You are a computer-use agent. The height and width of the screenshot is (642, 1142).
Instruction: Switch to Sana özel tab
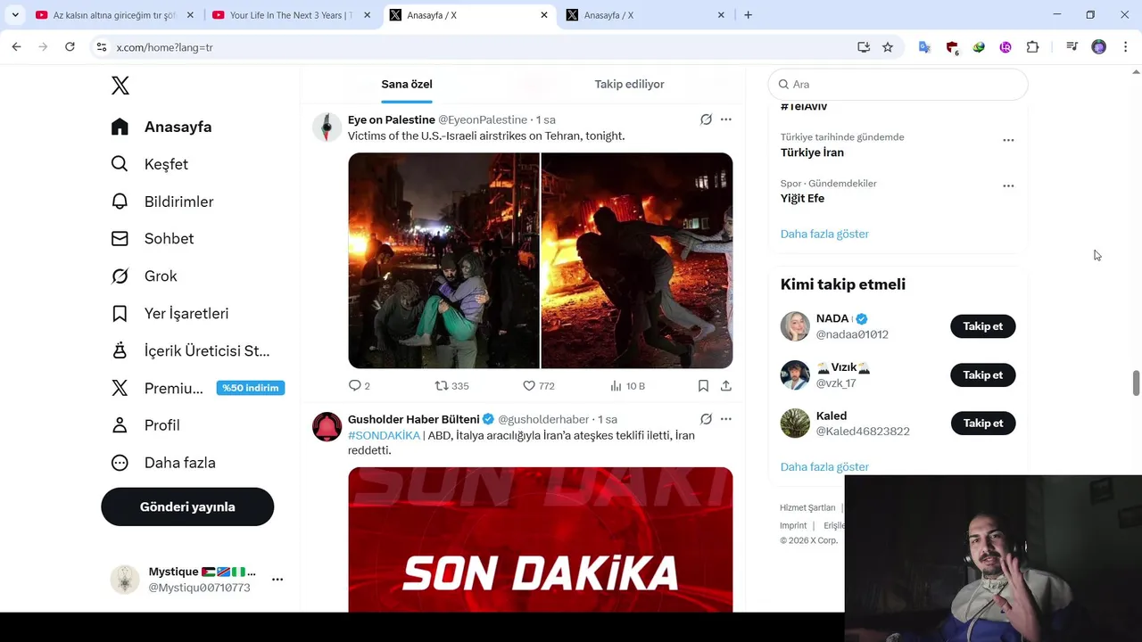coord(407,84)
